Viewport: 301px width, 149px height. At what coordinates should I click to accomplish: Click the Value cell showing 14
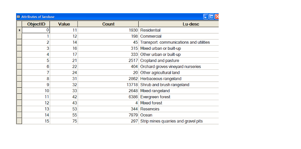pos(64,42)
